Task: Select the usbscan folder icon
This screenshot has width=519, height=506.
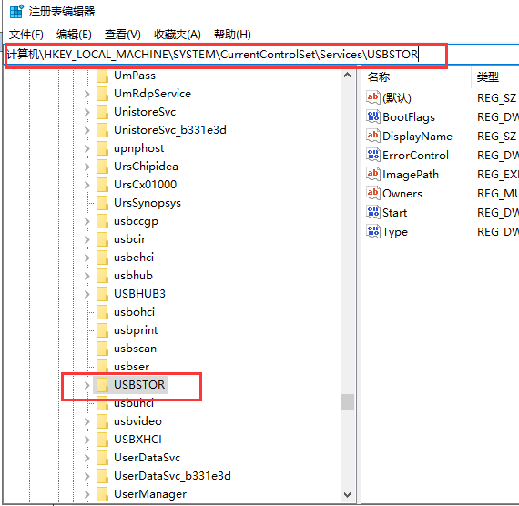Action: [x=102, y=349]
